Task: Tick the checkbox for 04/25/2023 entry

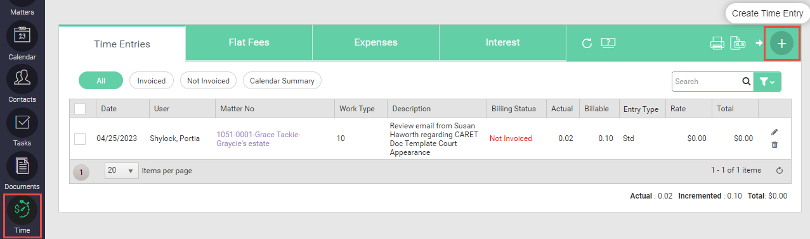Action: click(x=80, y=138)
